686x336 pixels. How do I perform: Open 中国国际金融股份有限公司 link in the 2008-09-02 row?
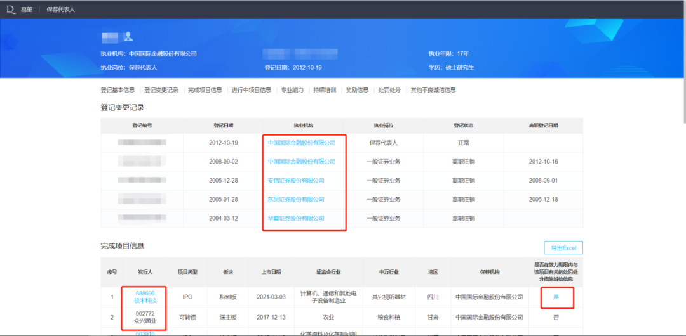coord(302,162)
